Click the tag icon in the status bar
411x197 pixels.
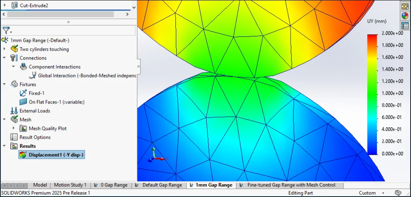[x=398, y=193]
